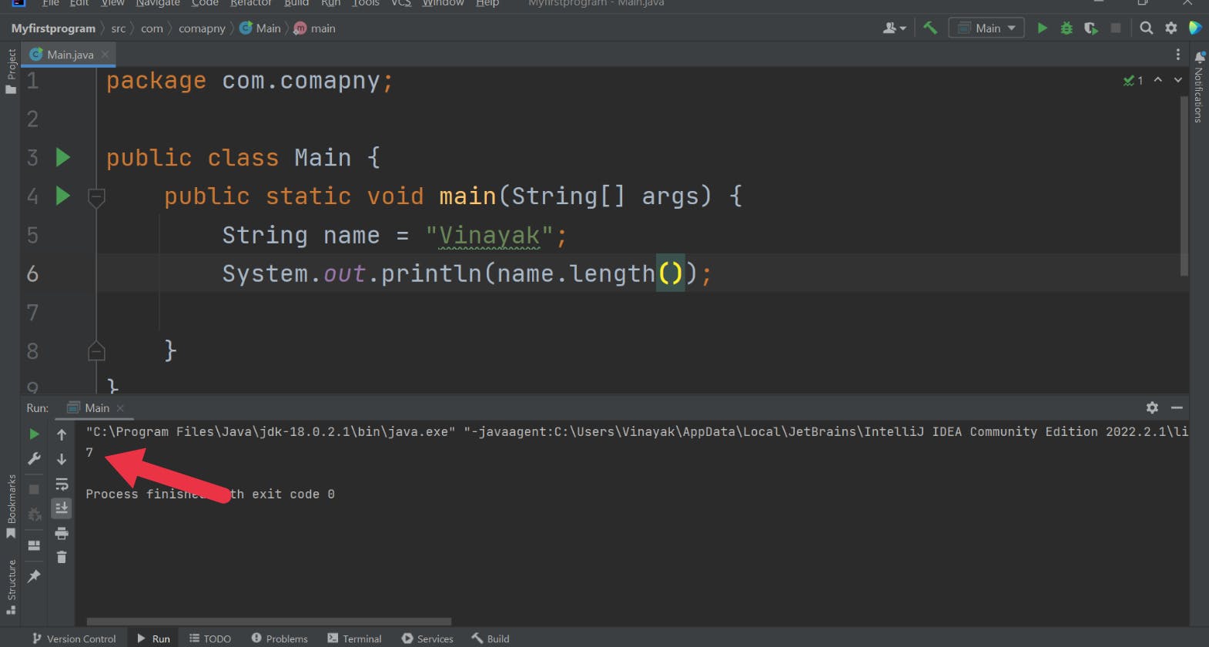1209x647 pixels.
Task: Open the Services tool window
Action: pyautogui.click(x=427, y=639)
